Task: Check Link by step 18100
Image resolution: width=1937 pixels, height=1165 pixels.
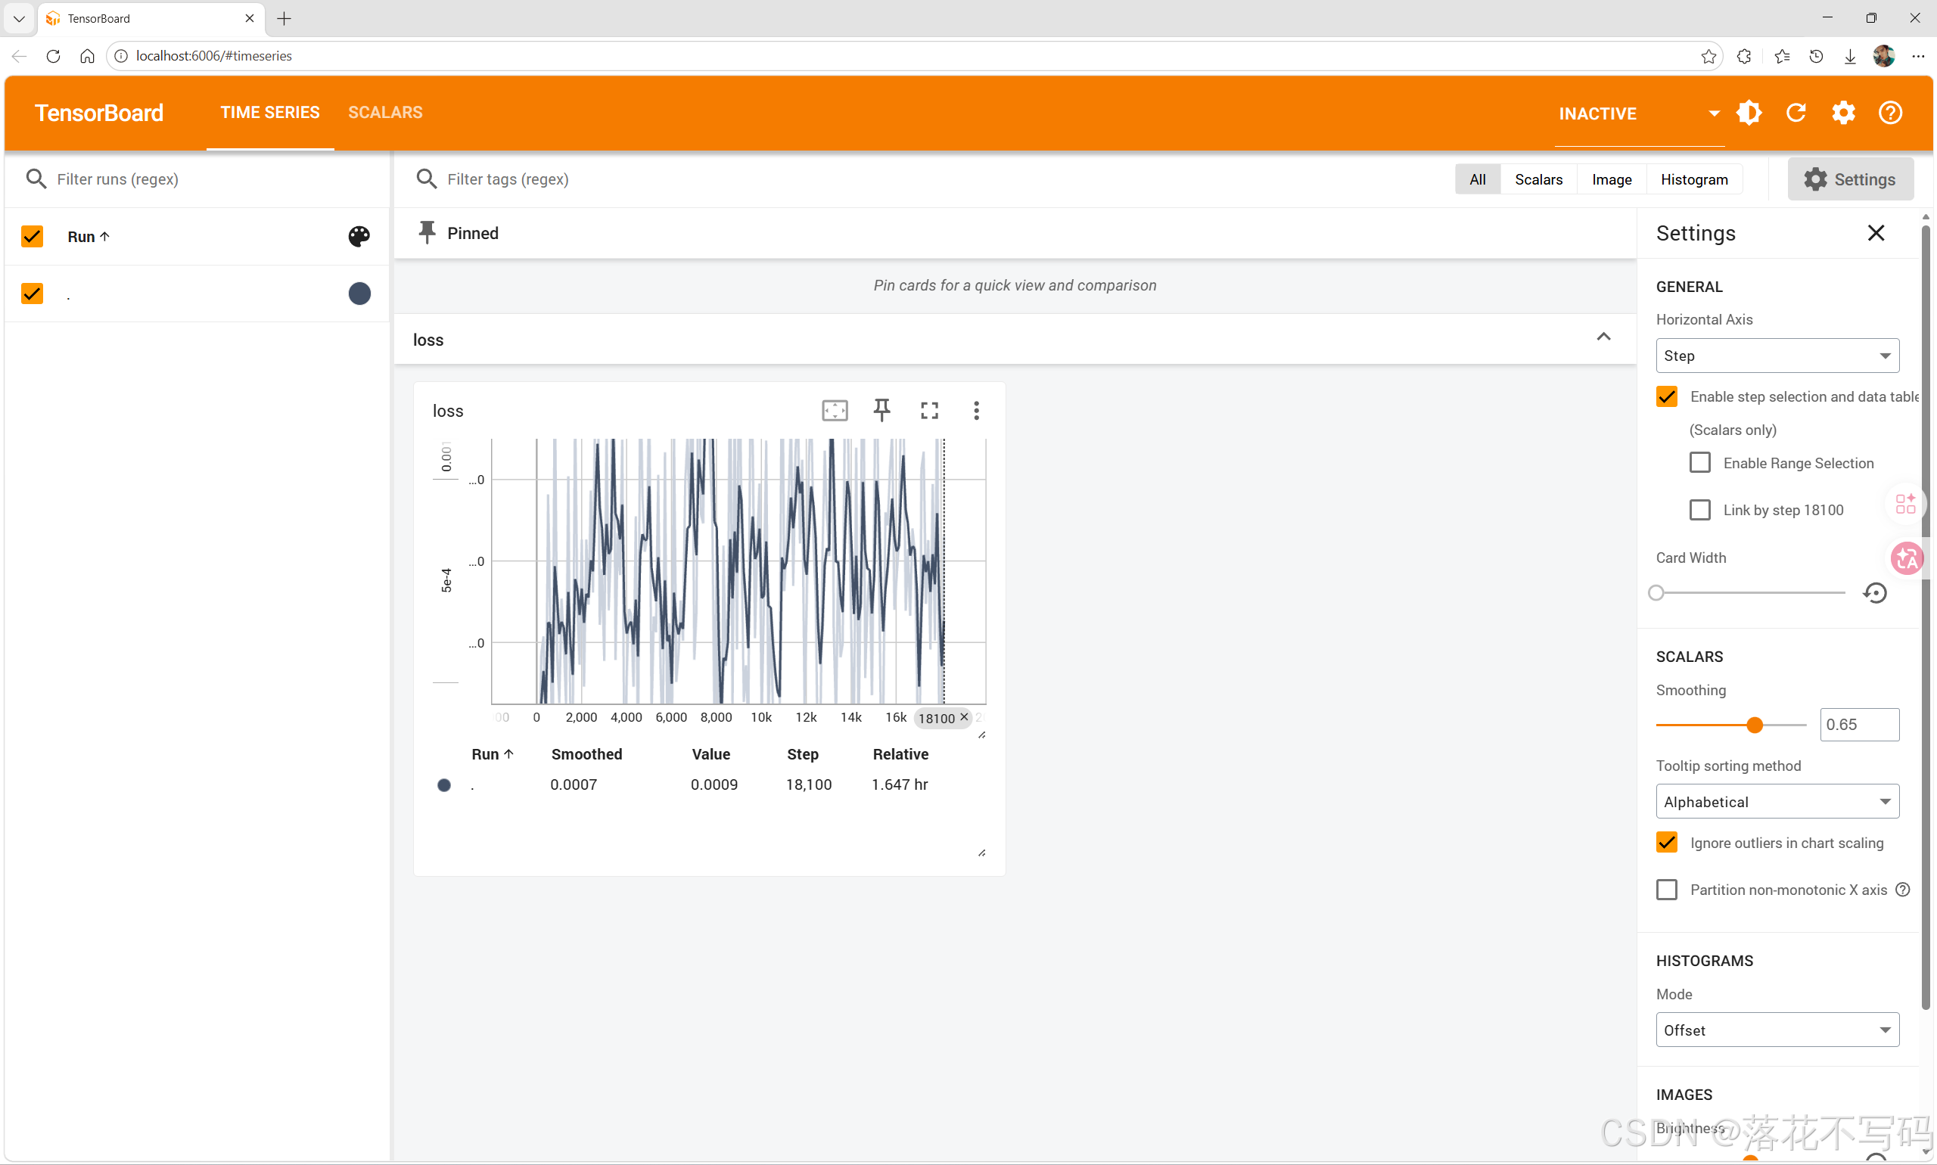Action: (x=1700, y=509)
